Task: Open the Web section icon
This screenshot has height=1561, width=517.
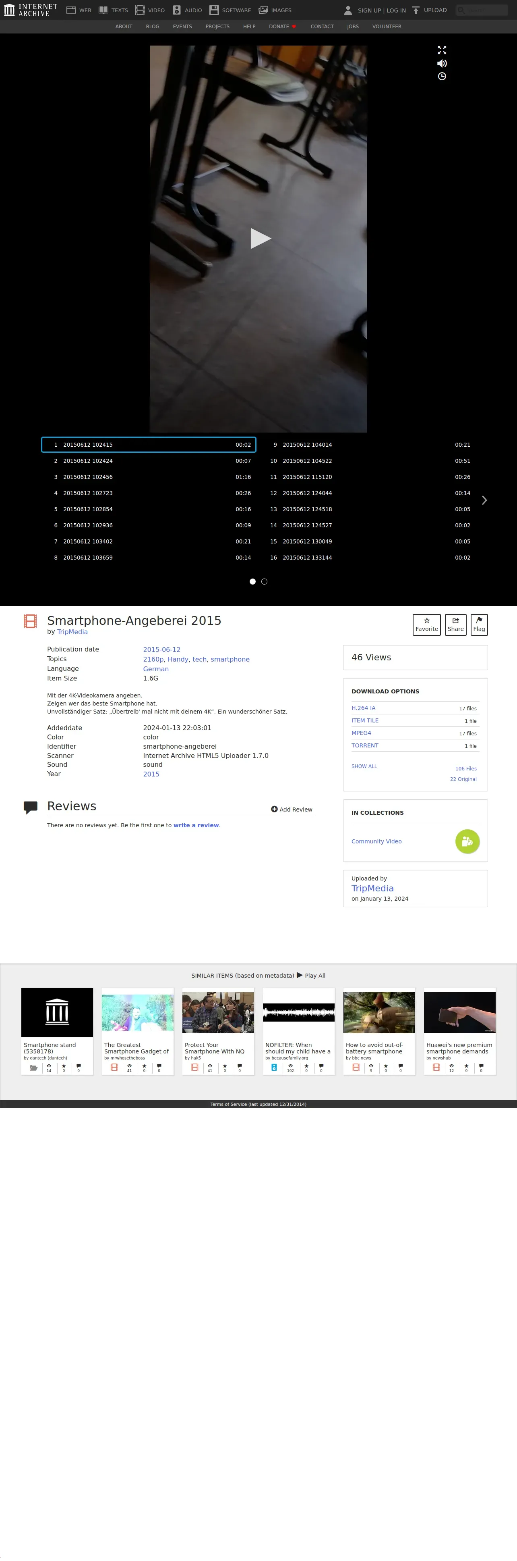Action: pyautogui.click(x=71, y=10)
